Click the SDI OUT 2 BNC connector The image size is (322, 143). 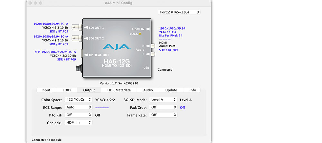[x=77, y=38]
